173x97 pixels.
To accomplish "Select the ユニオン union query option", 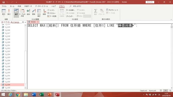I will point(51,10).
